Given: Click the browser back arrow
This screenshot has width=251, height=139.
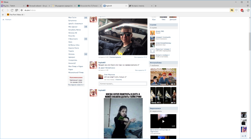Looking at the screenshot, I should [x=3, y=10].
